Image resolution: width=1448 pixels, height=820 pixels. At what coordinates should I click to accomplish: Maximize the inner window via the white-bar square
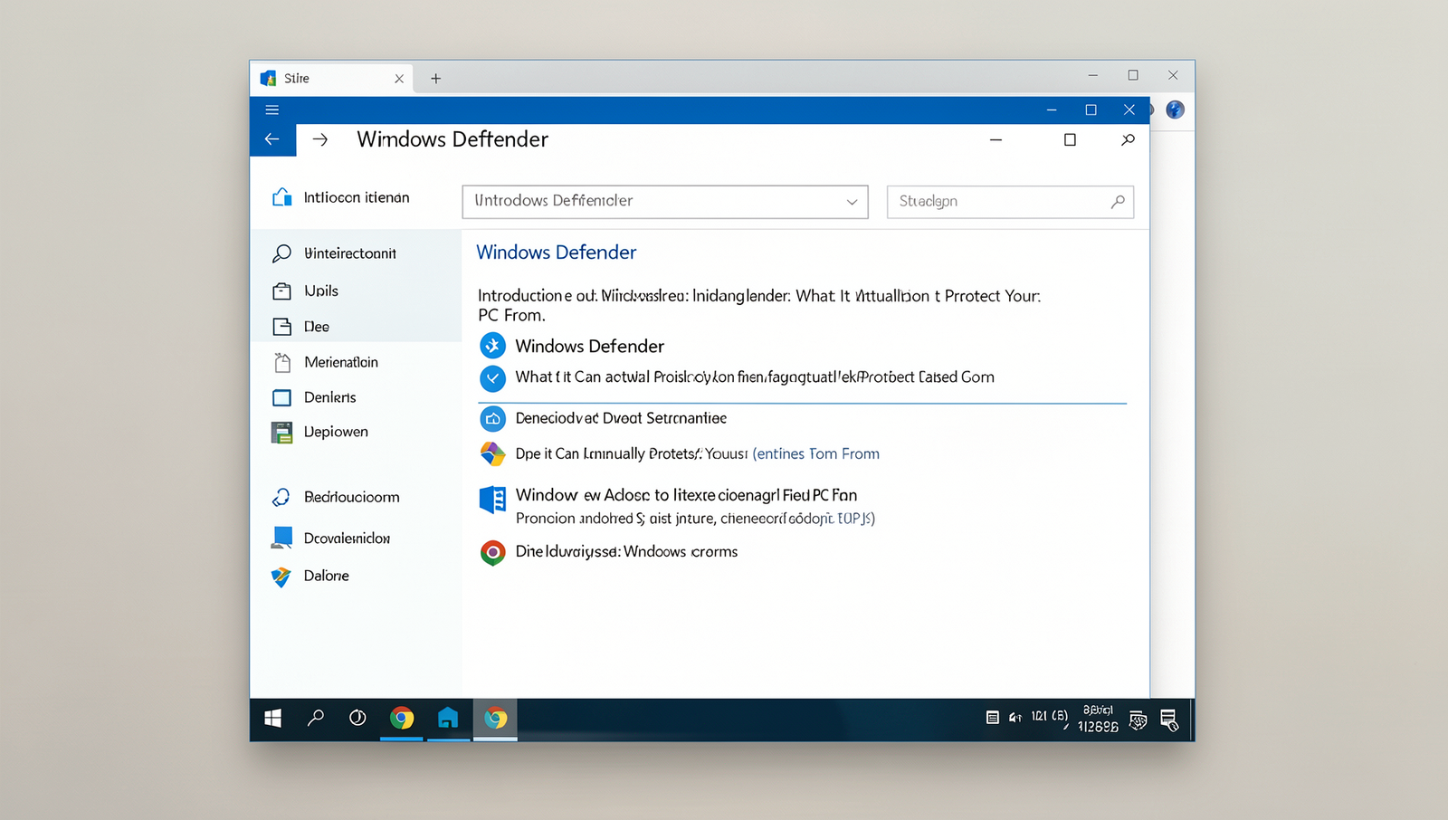(1070, 140)
